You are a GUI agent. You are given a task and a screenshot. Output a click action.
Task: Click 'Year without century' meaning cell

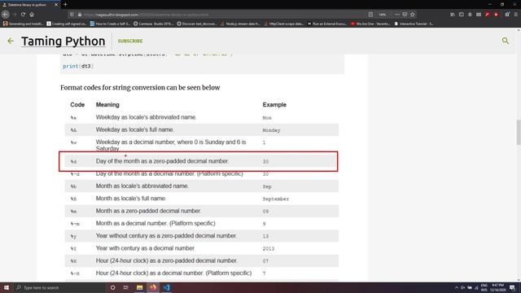click(166, 236)
